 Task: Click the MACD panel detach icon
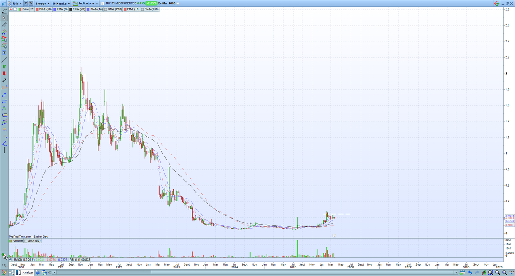pos(11,260)
